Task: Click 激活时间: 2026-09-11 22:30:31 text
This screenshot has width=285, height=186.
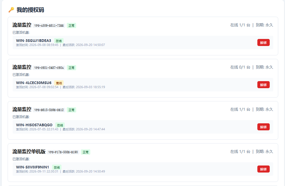Action: point(37,171)
